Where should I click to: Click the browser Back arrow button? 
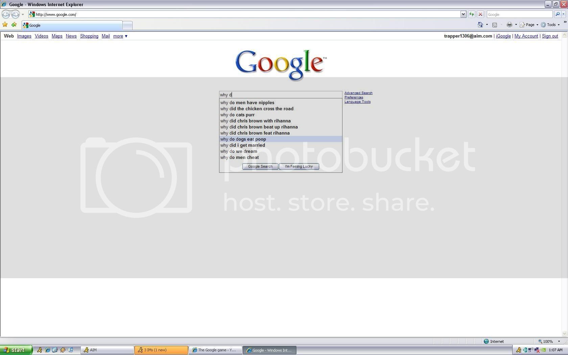pyautogui.click(x=6, y=14)
